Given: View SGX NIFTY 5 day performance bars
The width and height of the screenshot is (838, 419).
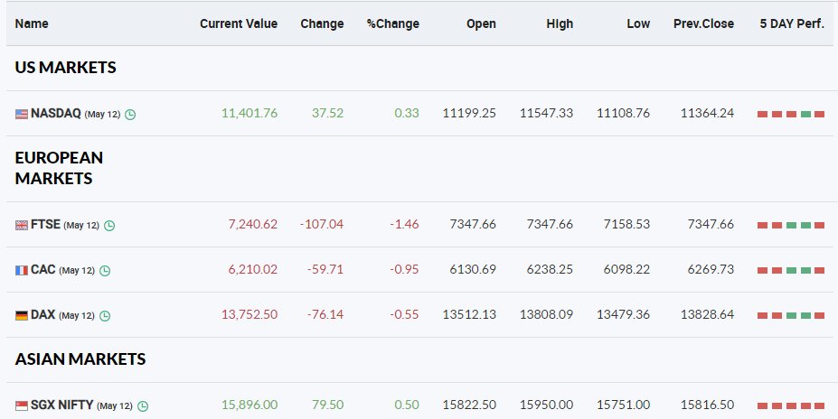Looking at the screenshot, I should point(791,405).
